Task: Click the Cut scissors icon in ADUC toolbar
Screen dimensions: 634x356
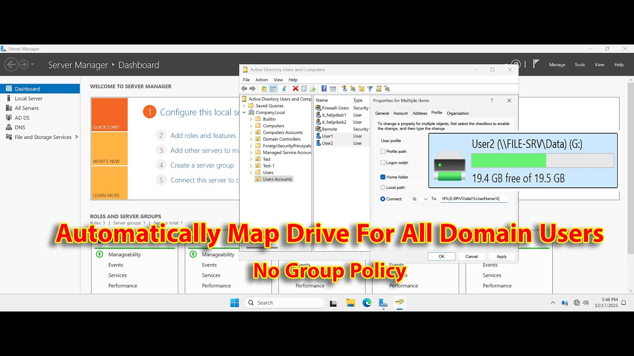Action: (x=284, y=89)
